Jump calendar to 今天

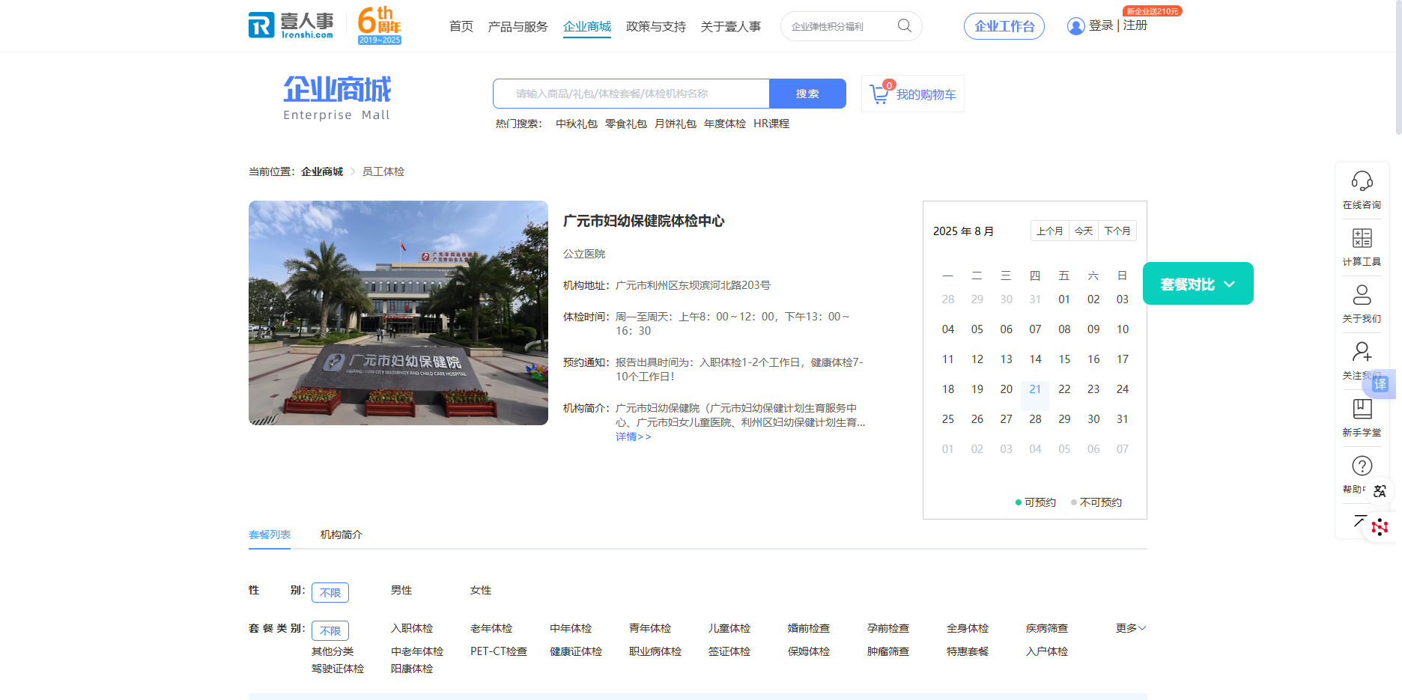point(1084,231)
